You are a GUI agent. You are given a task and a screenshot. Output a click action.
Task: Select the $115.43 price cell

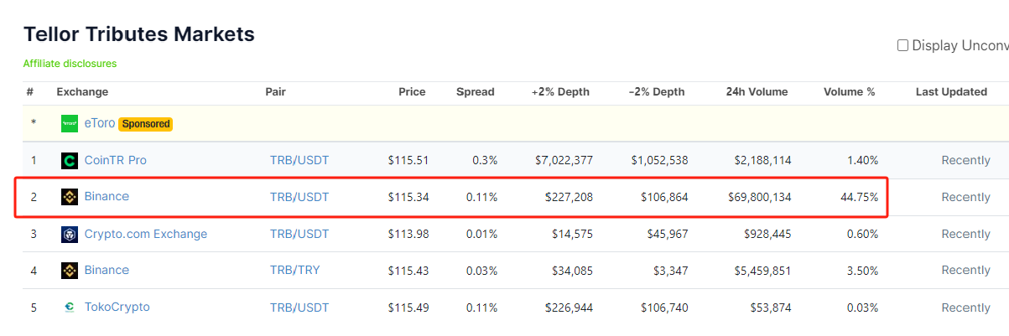(408, 270)
